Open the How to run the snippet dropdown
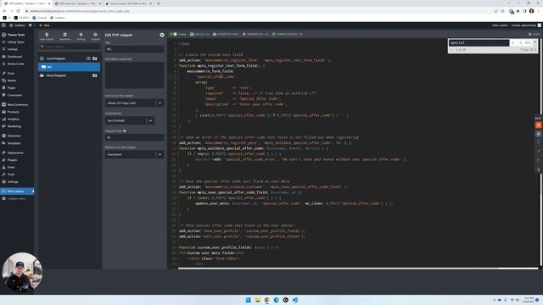Viewport: 543px width, 305px height. point(134,103)
